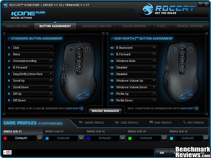Click DPI marker 9 on mouse diagram

(x=79, y=69)
